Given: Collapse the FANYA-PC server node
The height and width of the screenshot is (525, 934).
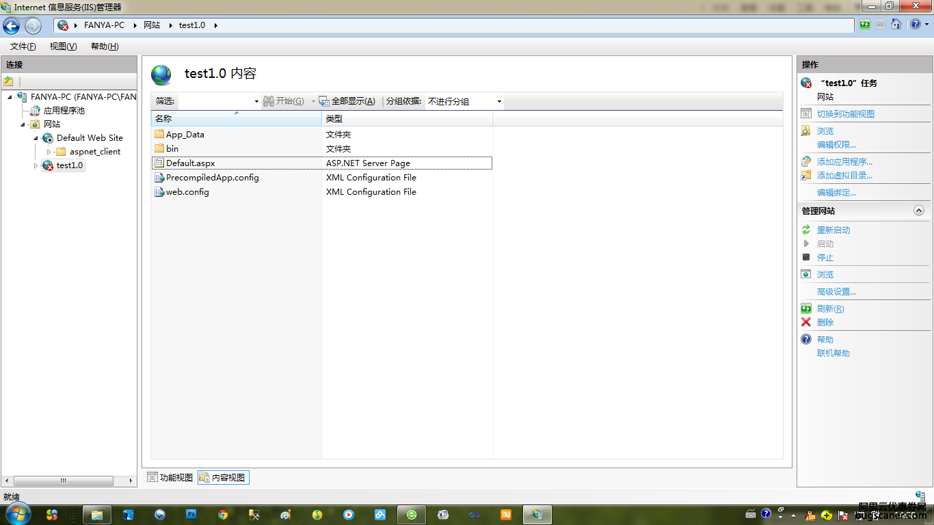Looking at the screenshot, I should [10, 97].
